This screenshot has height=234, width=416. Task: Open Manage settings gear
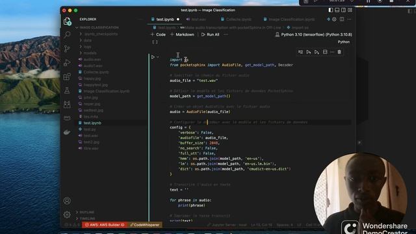point(67,214)
